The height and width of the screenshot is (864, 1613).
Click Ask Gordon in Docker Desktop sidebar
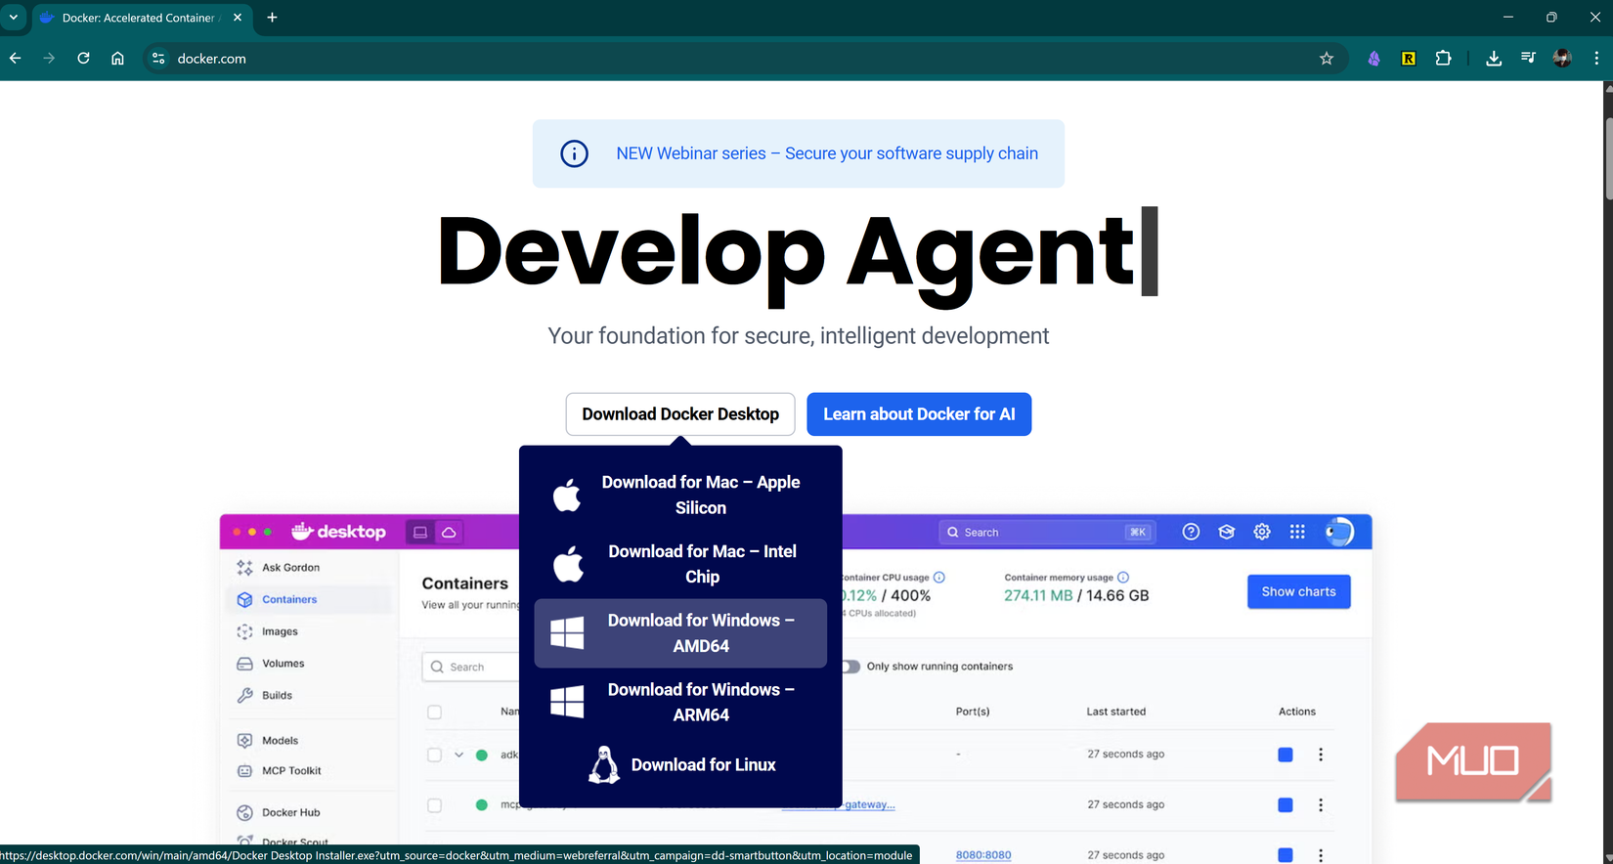coord(290,568)
